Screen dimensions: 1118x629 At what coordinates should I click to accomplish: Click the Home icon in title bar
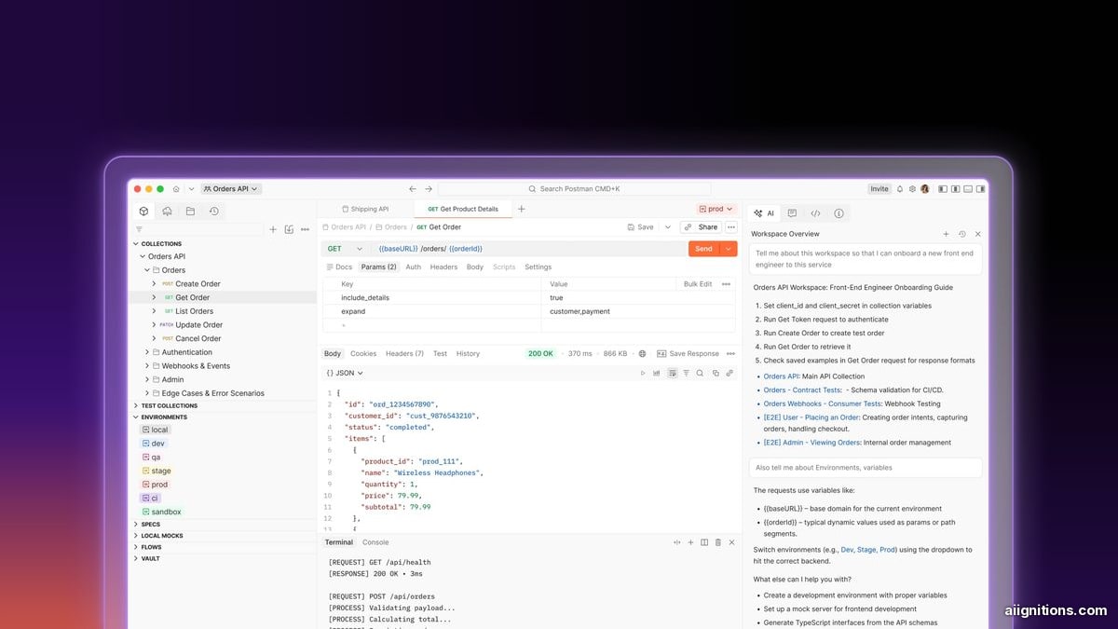click(176, 188)
